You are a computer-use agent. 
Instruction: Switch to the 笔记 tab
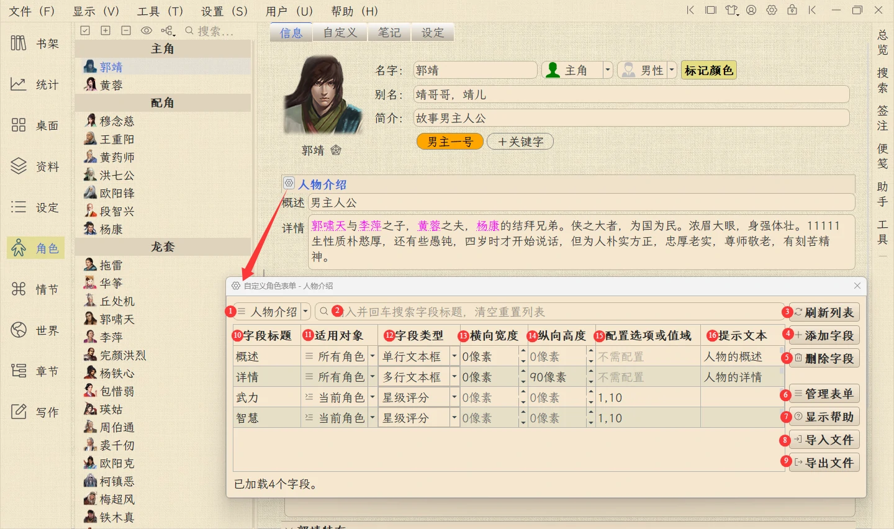click(389, 32)
